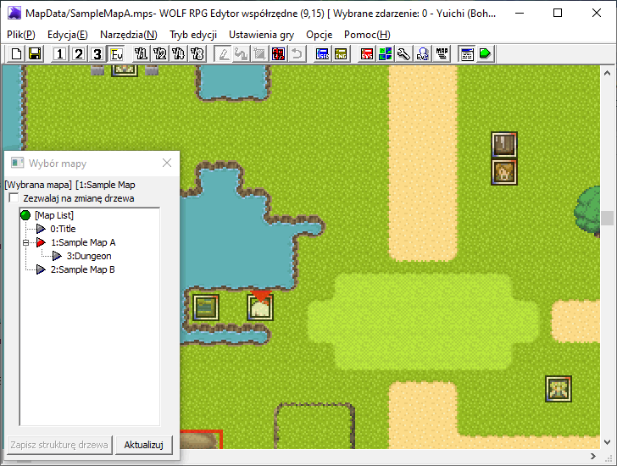Open the common events editor
The width and height of the screenshot is (617, 466).
[423, 54]
